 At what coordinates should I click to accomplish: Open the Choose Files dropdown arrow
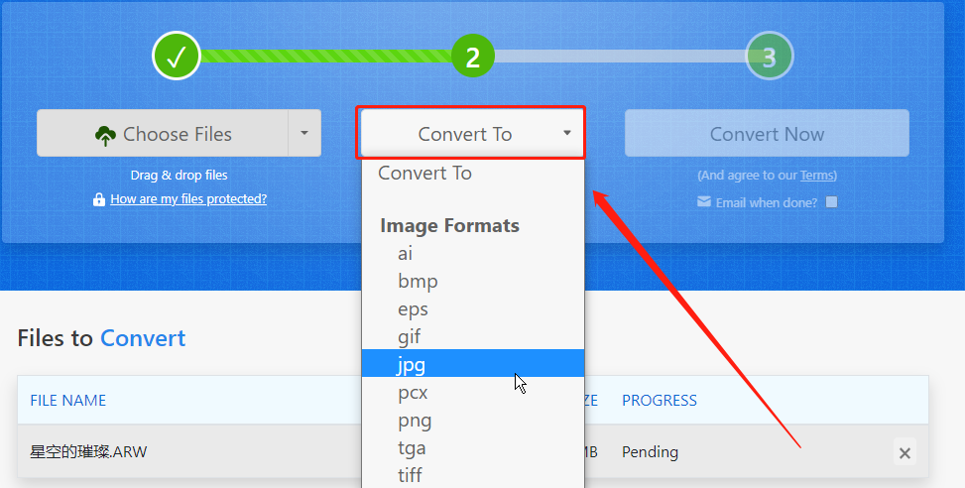tap(304, 133)
